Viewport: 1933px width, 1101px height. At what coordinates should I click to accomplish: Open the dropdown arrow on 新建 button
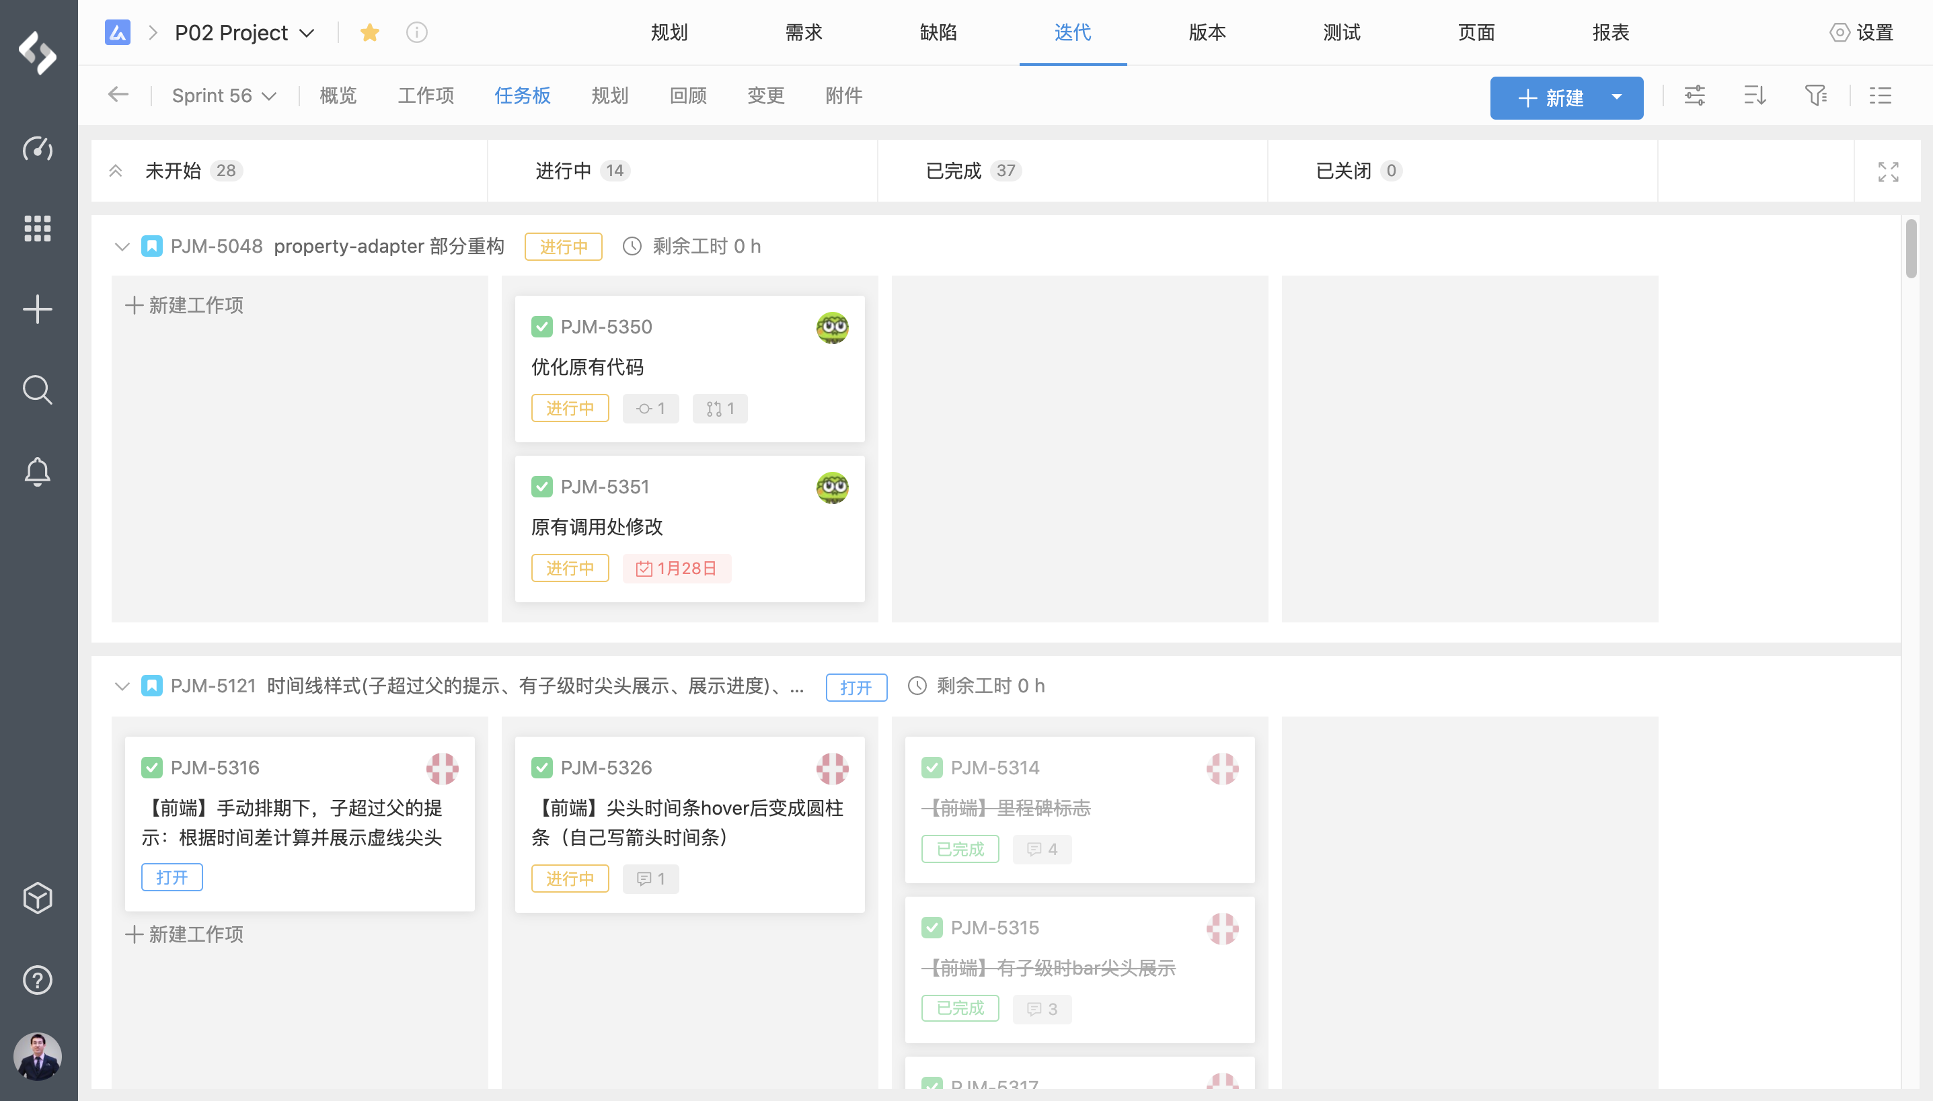[x=1617, y=97]
